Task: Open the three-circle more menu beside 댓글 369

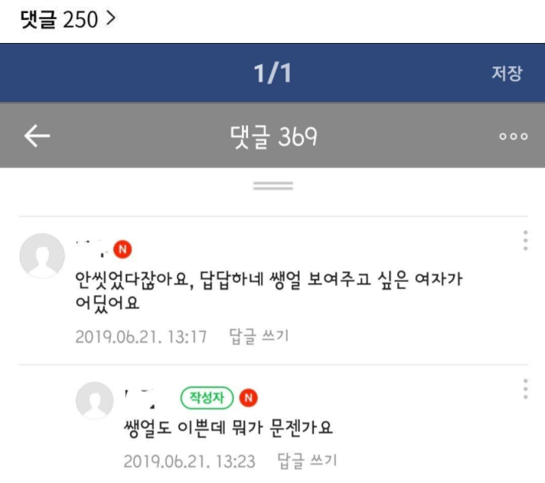Action: pos(514,136)
